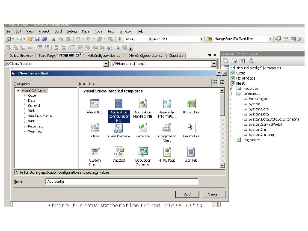Screen dimensions: 308x231
Task: Switch templates to large icons view
Action: (x=215, y=82)
